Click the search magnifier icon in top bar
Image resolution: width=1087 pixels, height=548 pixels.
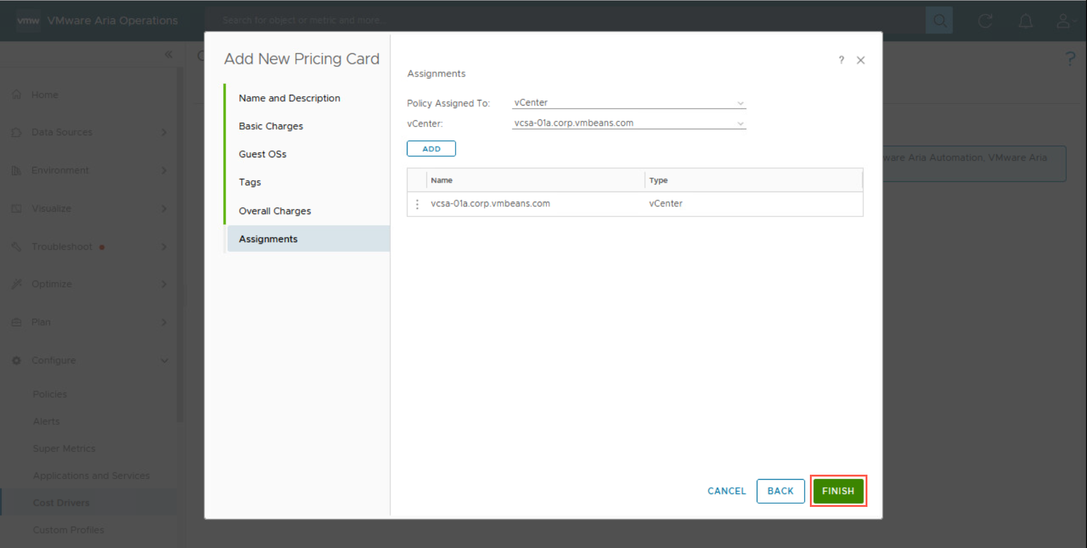tap(939, 21)
